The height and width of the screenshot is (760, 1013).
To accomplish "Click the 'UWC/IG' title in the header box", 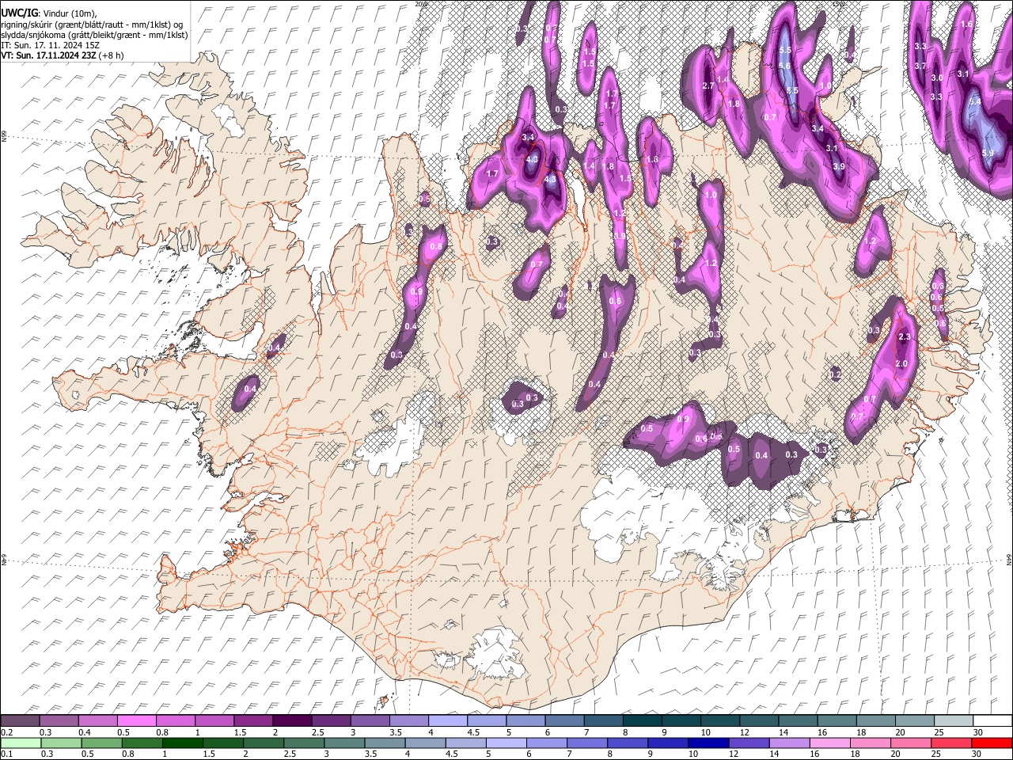I will (19, 13).
